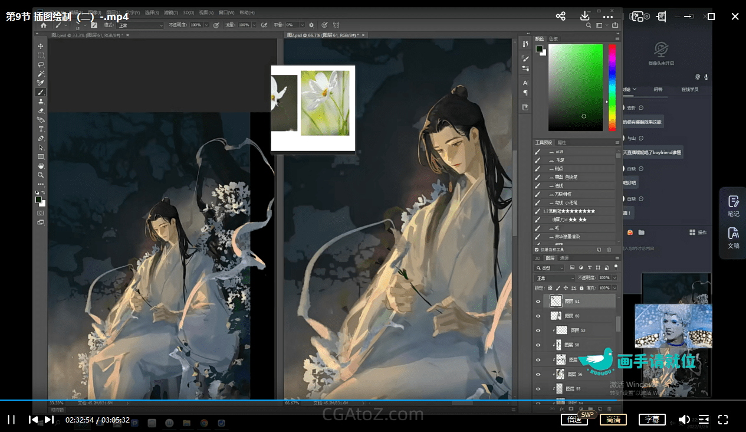
Task: Switch to the 通道 channels tab
Action: pos(564,258)
